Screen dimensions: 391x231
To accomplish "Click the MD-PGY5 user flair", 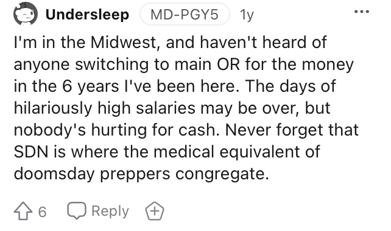I will click(x=185, y=15).
